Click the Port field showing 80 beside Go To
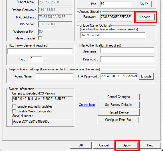The image size is (163, 151). [x=116, y=4]
